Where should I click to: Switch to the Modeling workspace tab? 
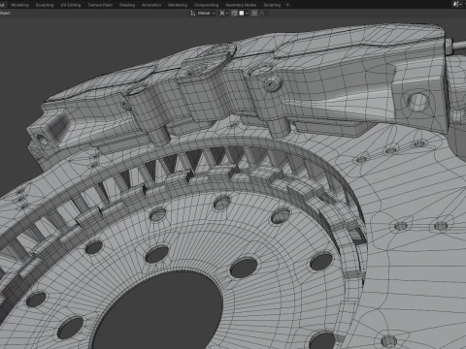pos(19,5)
